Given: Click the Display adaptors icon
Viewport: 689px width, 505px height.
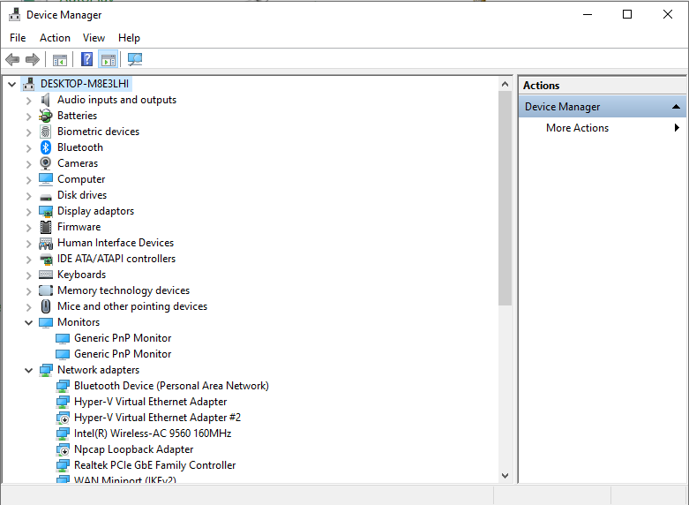Looking at the screenshot, I should (46, 211).
